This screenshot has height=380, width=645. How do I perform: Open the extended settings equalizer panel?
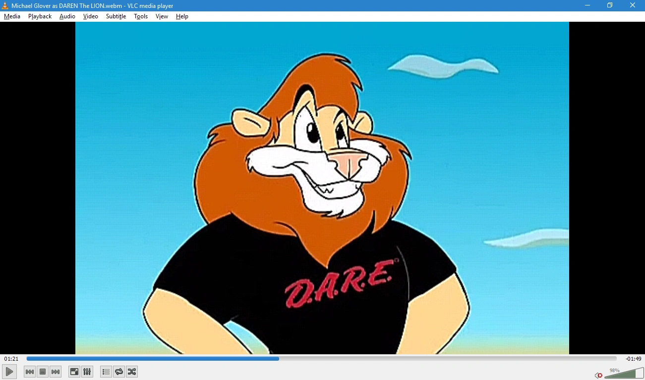click(x=87, y=372)
